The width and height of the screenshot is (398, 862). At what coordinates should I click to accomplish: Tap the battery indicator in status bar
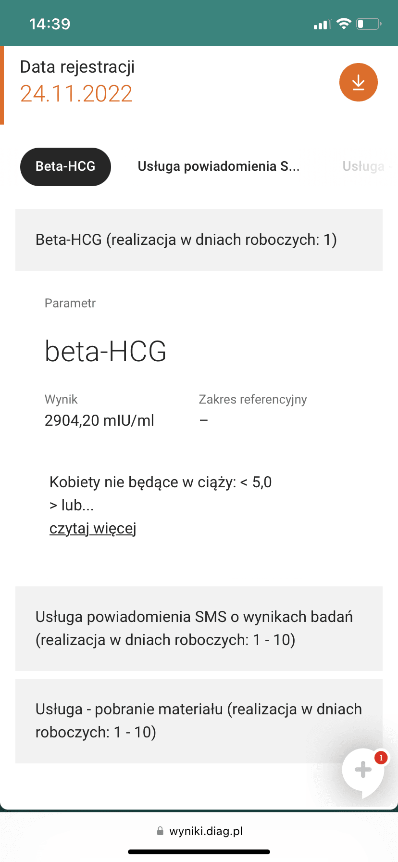(368, 24)
